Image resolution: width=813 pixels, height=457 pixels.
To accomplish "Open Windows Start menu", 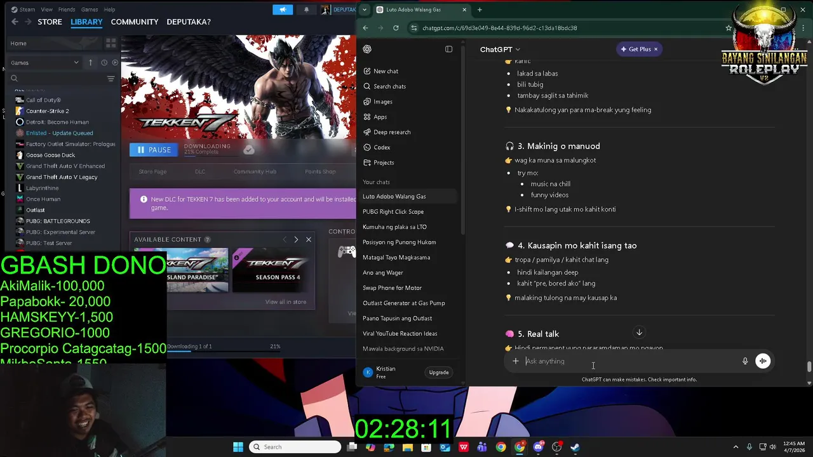I will [238, 447].
